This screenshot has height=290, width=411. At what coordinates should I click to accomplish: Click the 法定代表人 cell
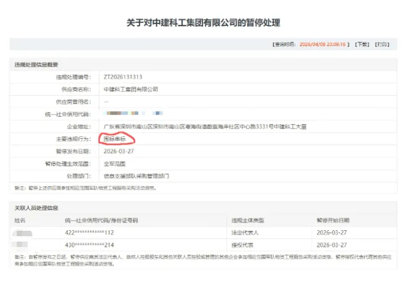[x=245, y=233]
